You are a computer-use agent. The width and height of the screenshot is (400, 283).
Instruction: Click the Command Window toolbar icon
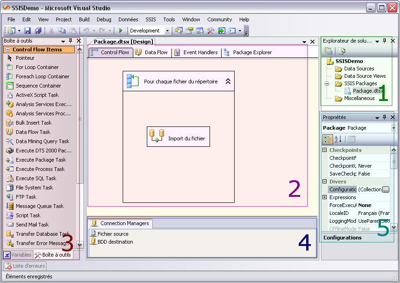click(x=232, y=31)
